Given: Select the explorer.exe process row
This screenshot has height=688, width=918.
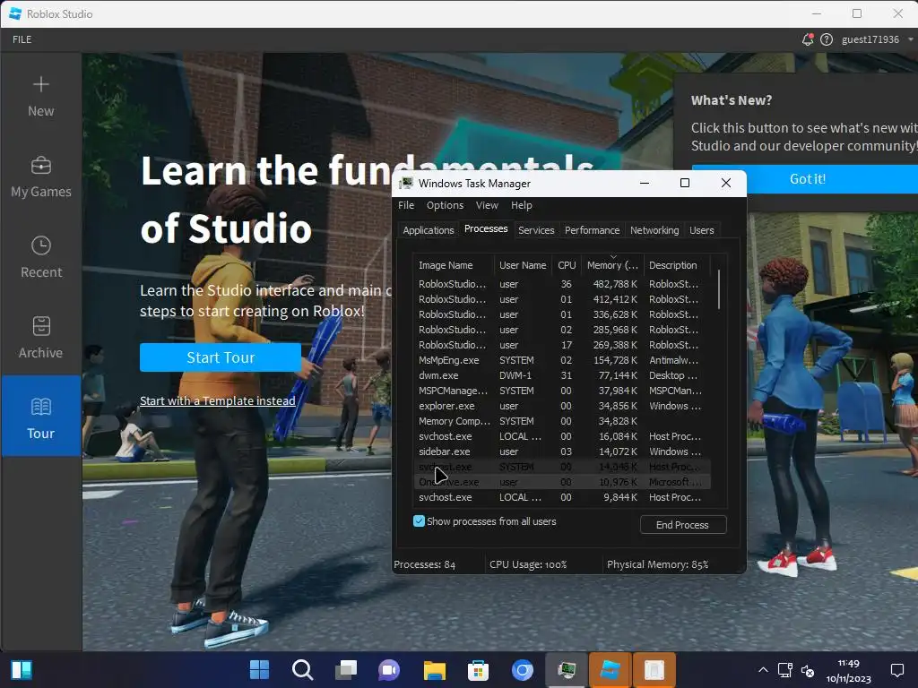Looking at the screenshot, I should 562,406.
